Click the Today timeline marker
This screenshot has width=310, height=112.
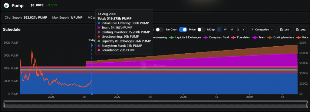click(92, 40)
